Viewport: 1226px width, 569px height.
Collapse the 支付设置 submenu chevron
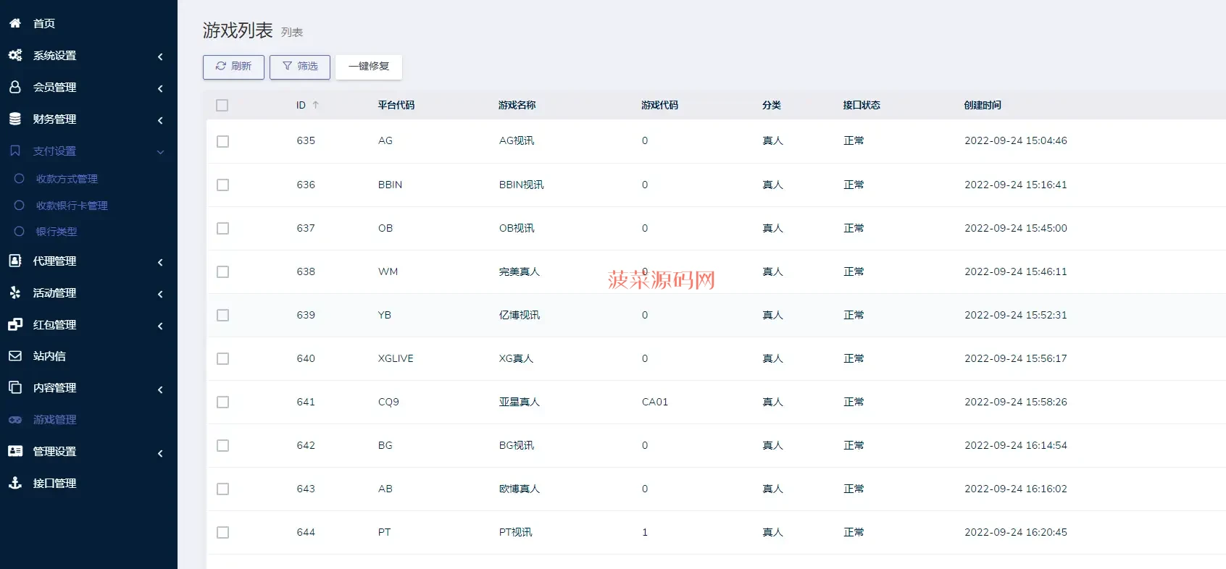point(160,152)
